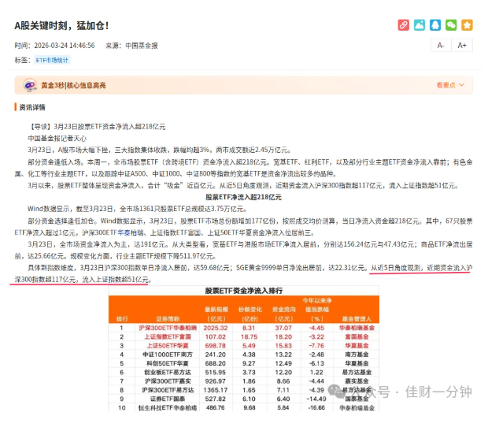Open the 华泰 hyperlink in the article text

click(124, 232)
